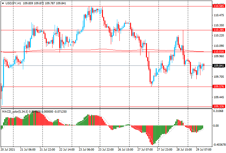
Task: Click the black 109.841 current price label on axis
Action: tap(219, 66)
